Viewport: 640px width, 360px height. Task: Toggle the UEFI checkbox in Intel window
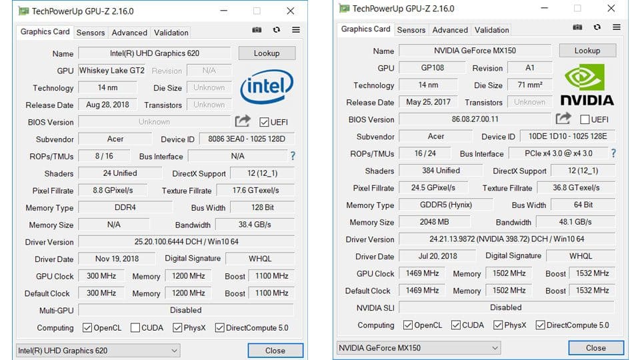pos(264,122)
